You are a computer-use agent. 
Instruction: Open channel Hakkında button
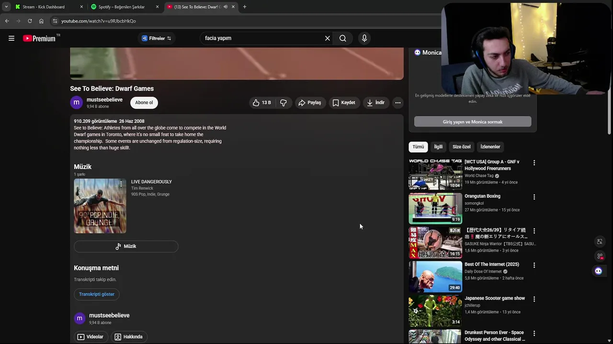128,337
